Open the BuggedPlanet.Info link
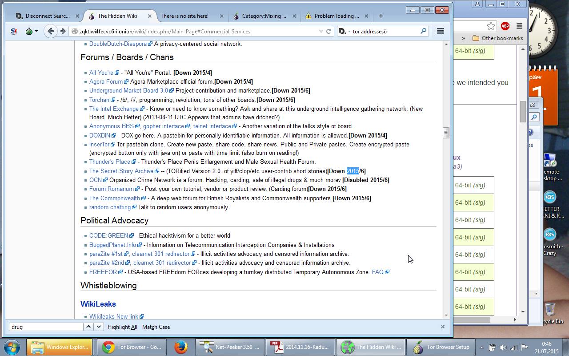 (x=112, y=245)
